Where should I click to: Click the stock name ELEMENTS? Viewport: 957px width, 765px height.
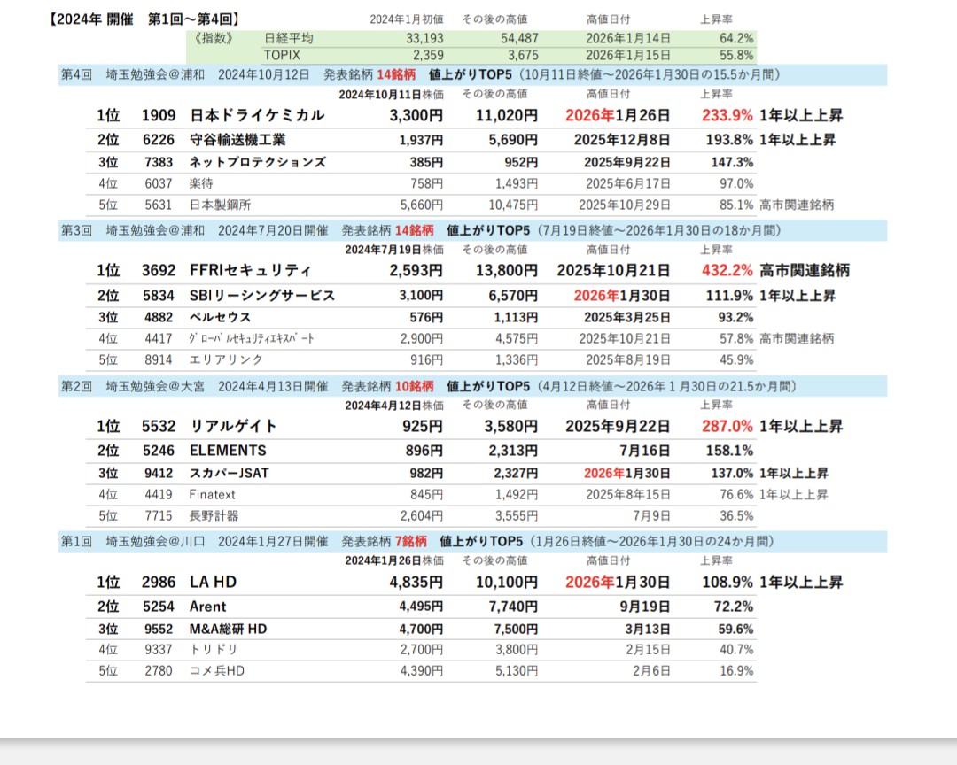[x=228, y=451]
